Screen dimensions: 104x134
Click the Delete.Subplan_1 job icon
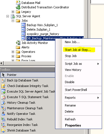(23, 29)
